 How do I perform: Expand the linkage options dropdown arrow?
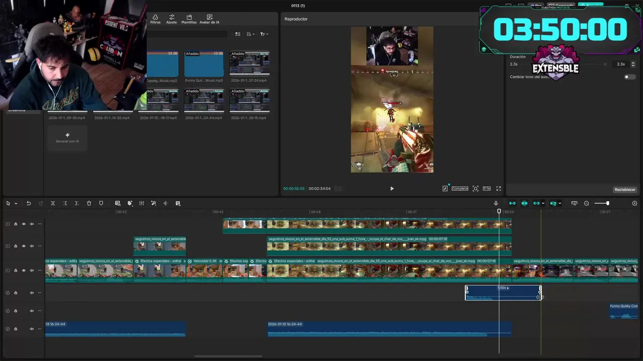click(x=543, y=204)
